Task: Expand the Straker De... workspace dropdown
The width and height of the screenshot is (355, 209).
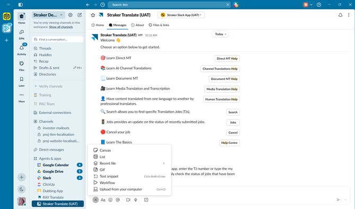Action: (x=48, y=15)
